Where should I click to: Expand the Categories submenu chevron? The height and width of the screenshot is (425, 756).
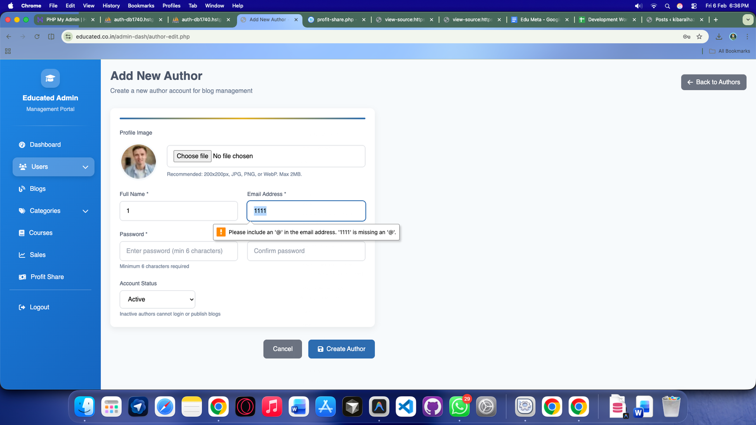click(x=86, y=211)
